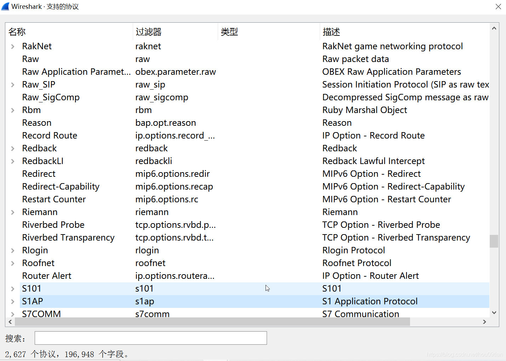Click description Ruby Marshal Object

click(x=365, y=110)
